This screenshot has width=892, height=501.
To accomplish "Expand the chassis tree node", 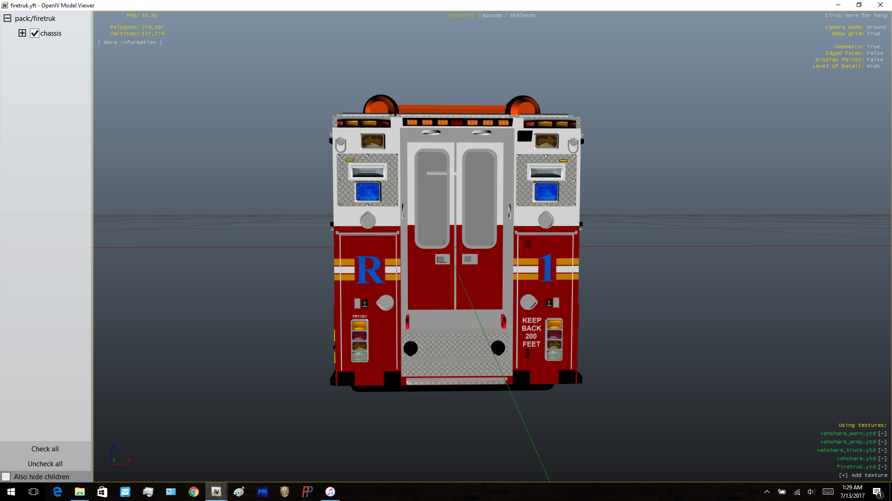I will click(x=22, y=33).
